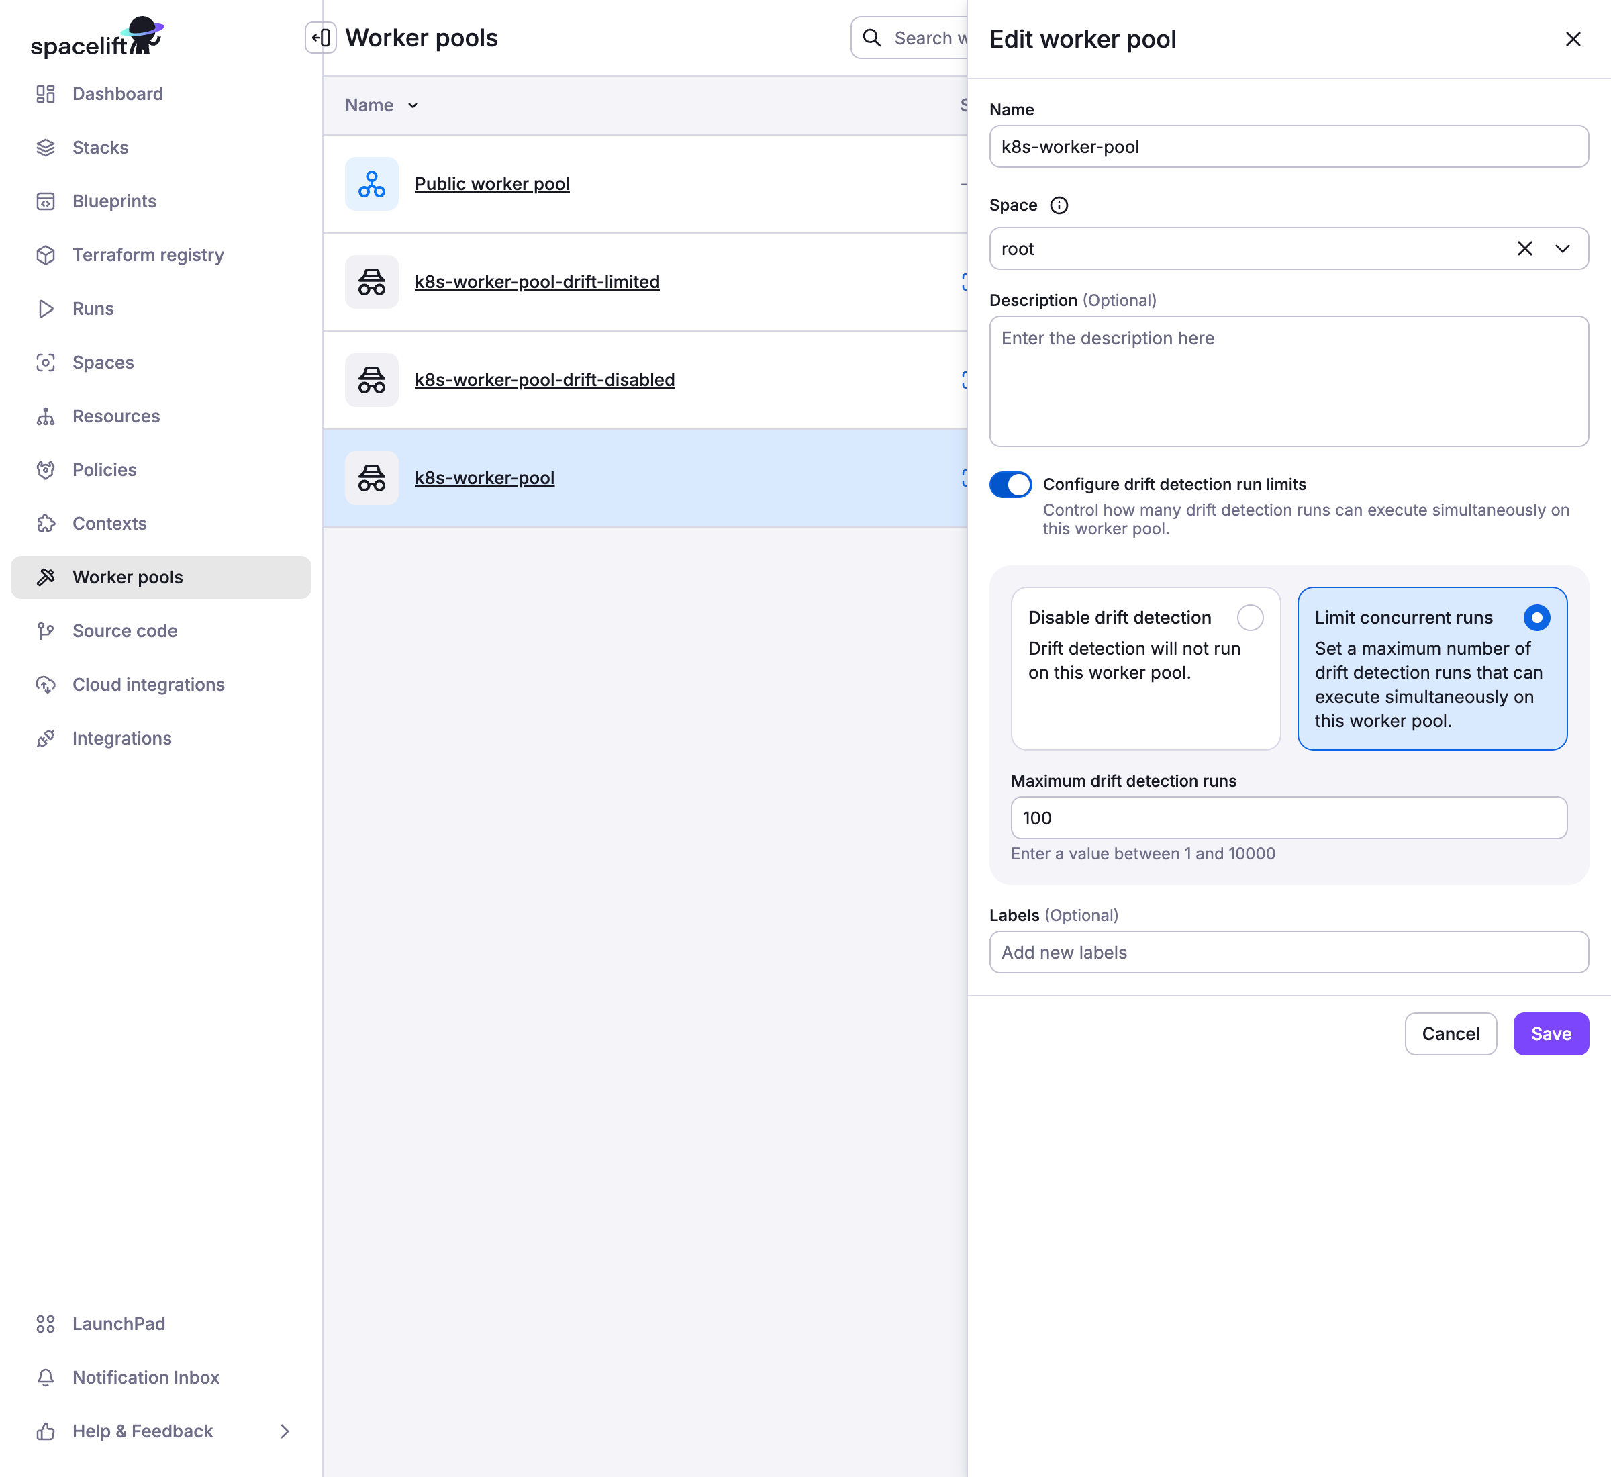
Task: Click the Maximum drift detection runs field
Action: [1288, 818]
